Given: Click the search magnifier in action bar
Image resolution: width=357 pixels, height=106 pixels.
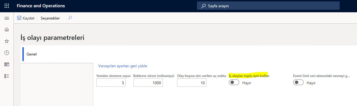Looking at the screenshot, I should [x=70, y=18].
